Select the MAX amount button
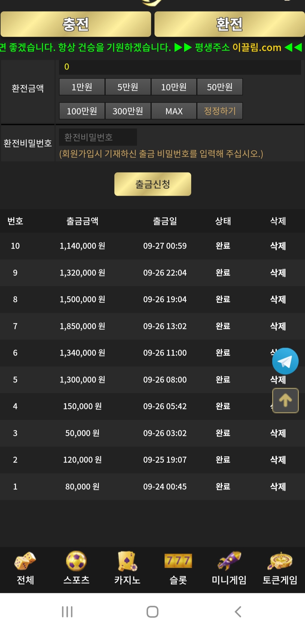The height and width of the screenshot is (619, 305). tap(174, 111)
